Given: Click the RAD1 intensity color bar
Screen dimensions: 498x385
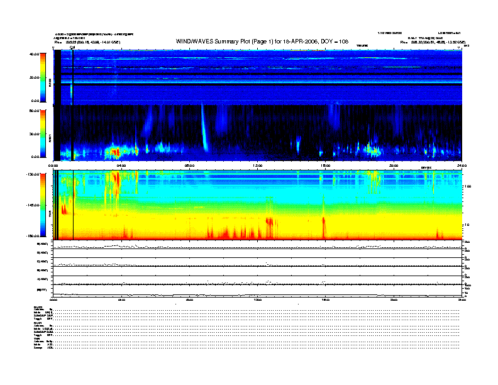Looking at the screenshot, I should pyautogui.click(x=43, y=134).
